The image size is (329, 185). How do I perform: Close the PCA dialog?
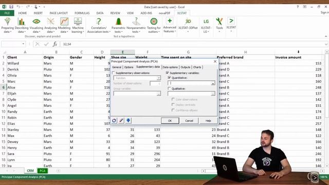click(215, 61)
